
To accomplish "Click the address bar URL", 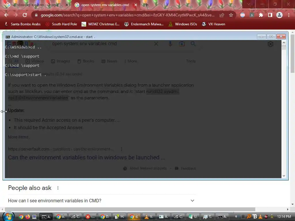I will [x=128, y=15].
